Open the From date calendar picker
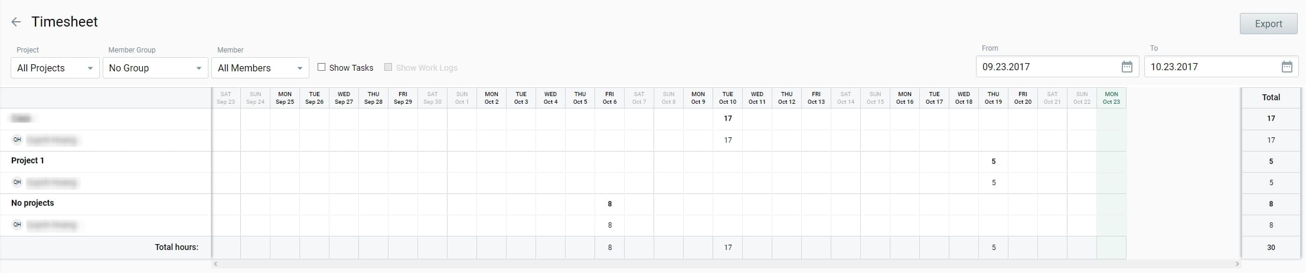 1127,67
